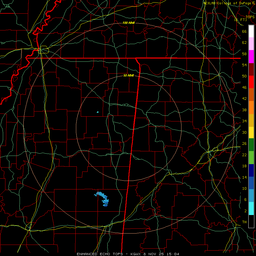Click the light green 26 kft legend swatch

pyautogui.click(x=251, y=158)
